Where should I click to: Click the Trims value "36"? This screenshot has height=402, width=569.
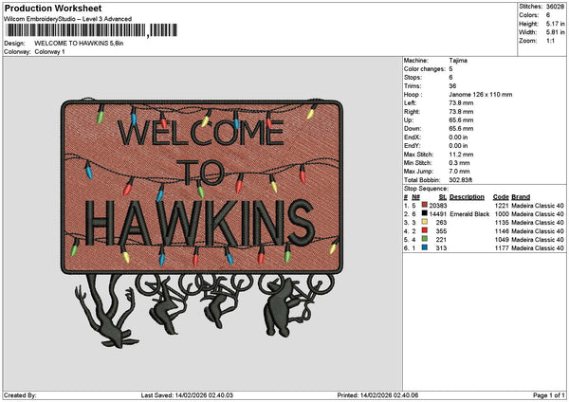tap(452, 86)
